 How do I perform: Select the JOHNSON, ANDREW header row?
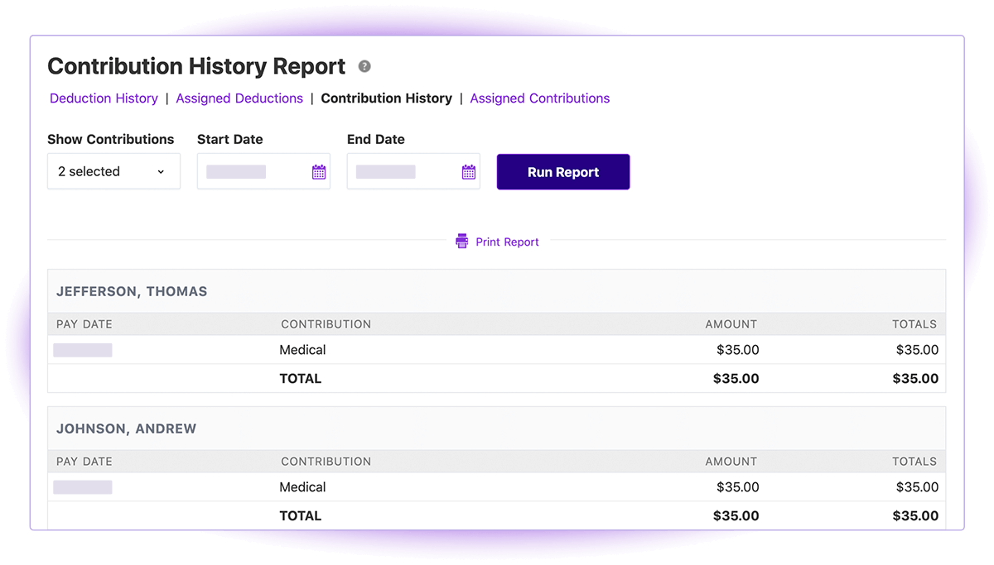pos(497,429)
